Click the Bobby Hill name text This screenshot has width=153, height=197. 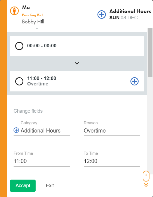click(x=33, y=22)
